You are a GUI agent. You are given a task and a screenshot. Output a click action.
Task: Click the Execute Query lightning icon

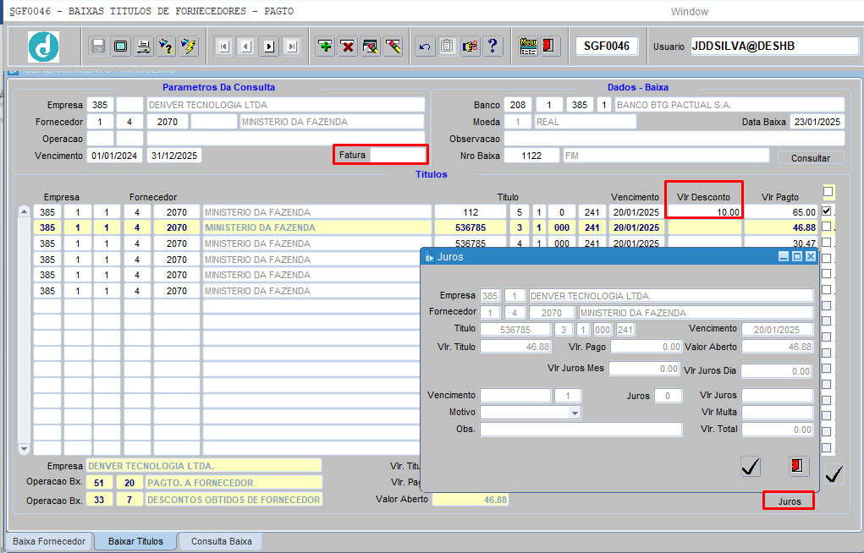click(x=189, y=47)
